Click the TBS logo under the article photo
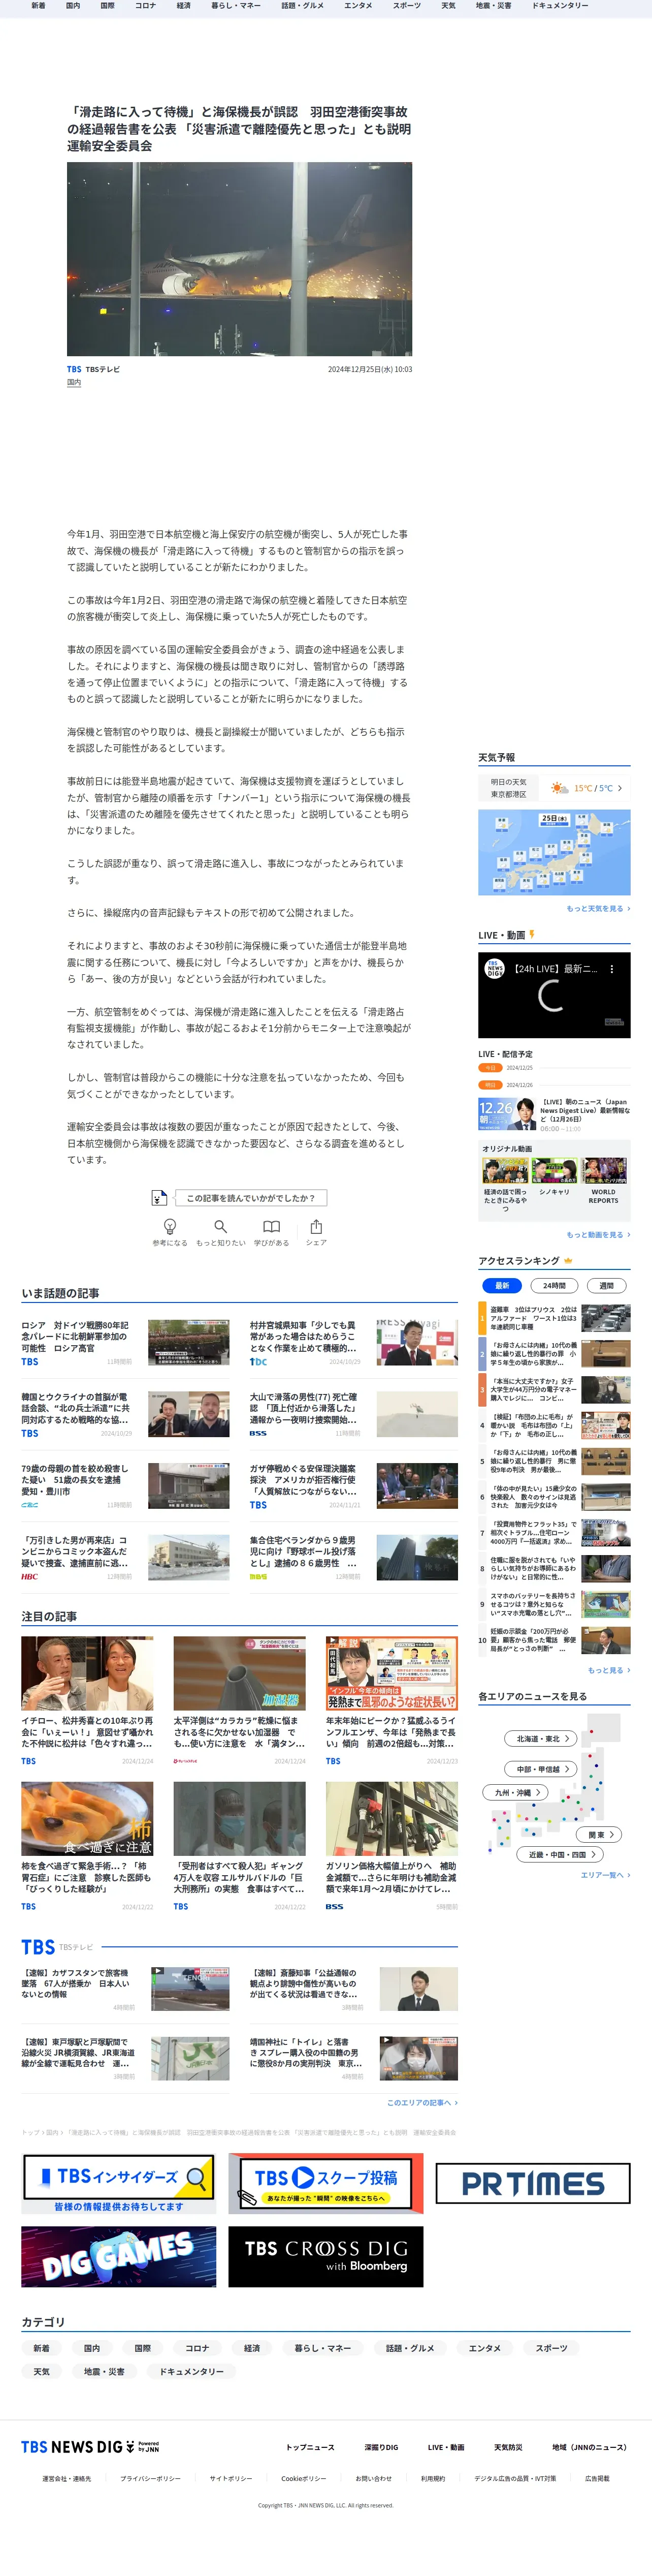652x2576 pixels. coord(74,369)
